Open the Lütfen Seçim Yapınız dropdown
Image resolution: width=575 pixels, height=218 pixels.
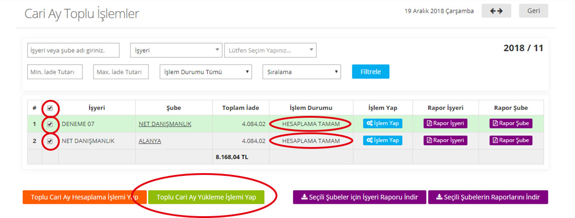pyautogui.click(x=270, y=50)
